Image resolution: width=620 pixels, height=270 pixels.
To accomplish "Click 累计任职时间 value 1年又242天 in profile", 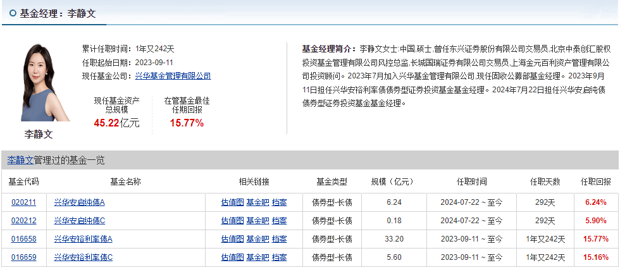I will 154,49.
